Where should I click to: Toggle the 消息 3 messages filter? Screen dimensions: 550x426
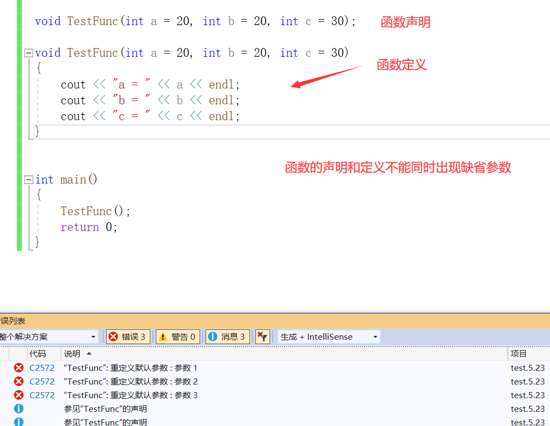pyautogui.click(x=227, y=336)
